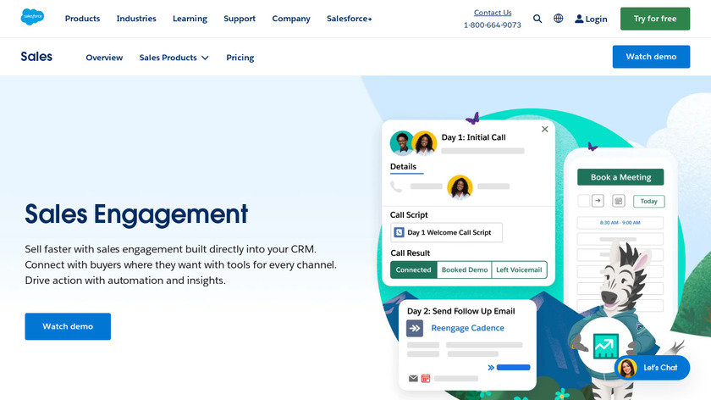The image size is (711, 400).
Task: Click the contact avatar under Details
Action: click(x=460, y=187)
